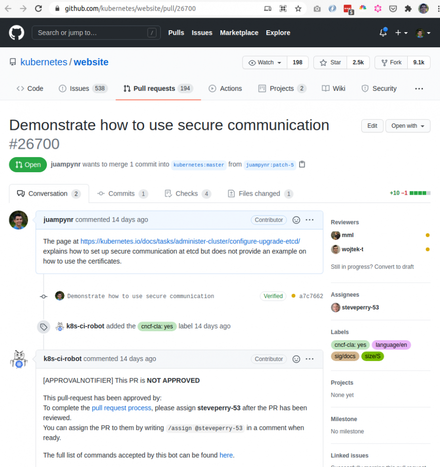Copy the head branch name with clipboard icon
440x467 pixels.
(302, 164)
